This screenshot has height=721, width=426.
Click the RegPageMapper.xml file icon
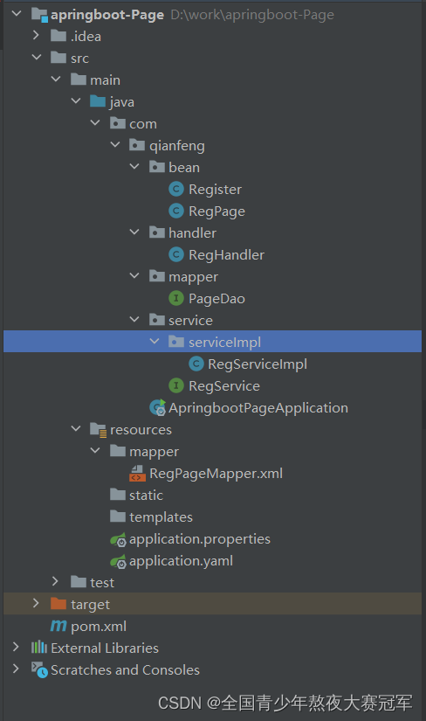click(137, 473)
